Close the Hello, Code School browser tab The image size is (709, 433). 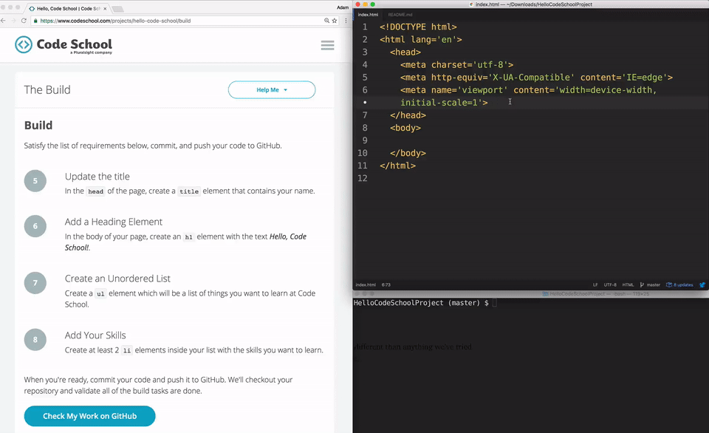[x=105, y=8]
